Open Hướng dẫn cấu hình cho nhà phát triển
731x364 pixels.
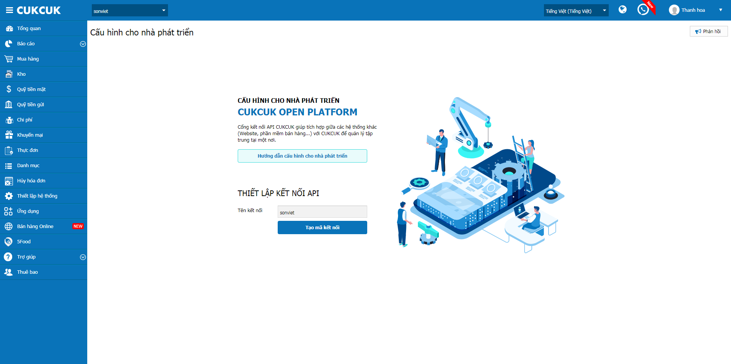[x=302, y=156]
